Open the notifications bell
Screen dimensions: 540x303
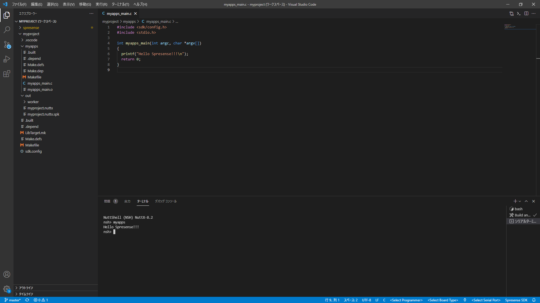[534, 300]
